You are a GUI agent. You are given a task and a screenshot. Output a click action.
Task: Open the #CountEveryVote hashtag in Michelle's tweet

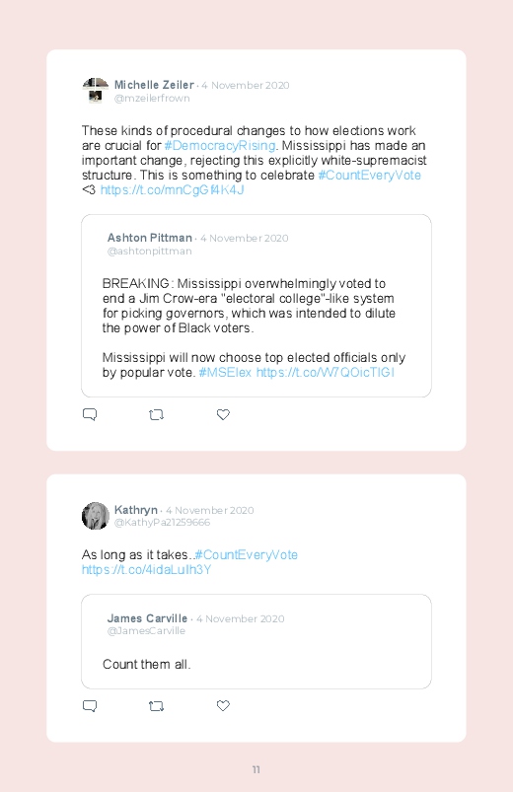point(370,175)
